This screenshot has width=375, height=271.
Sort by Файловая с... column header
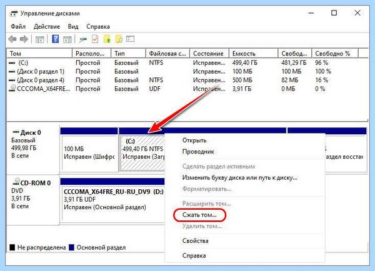pyautogui.click(x=168, y=54)
